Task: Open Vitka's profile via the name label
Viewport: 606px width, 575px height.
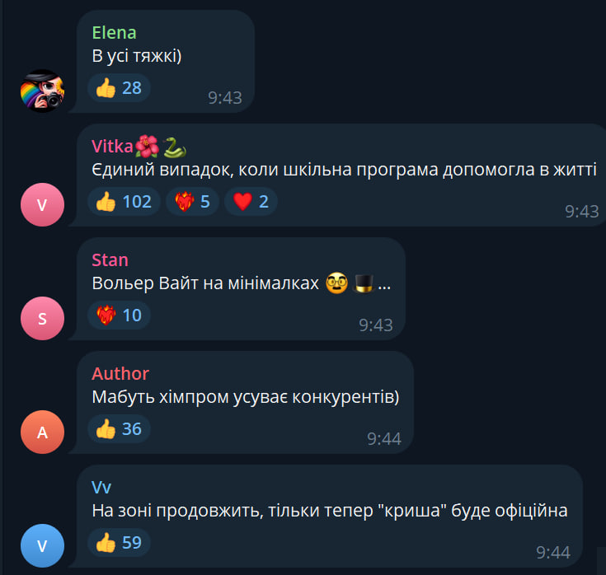Action: click(x=112, y=147)
